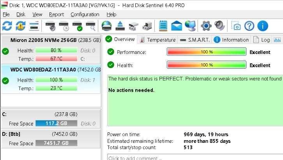Click the disk with green checkmark icon

(78, 26)
